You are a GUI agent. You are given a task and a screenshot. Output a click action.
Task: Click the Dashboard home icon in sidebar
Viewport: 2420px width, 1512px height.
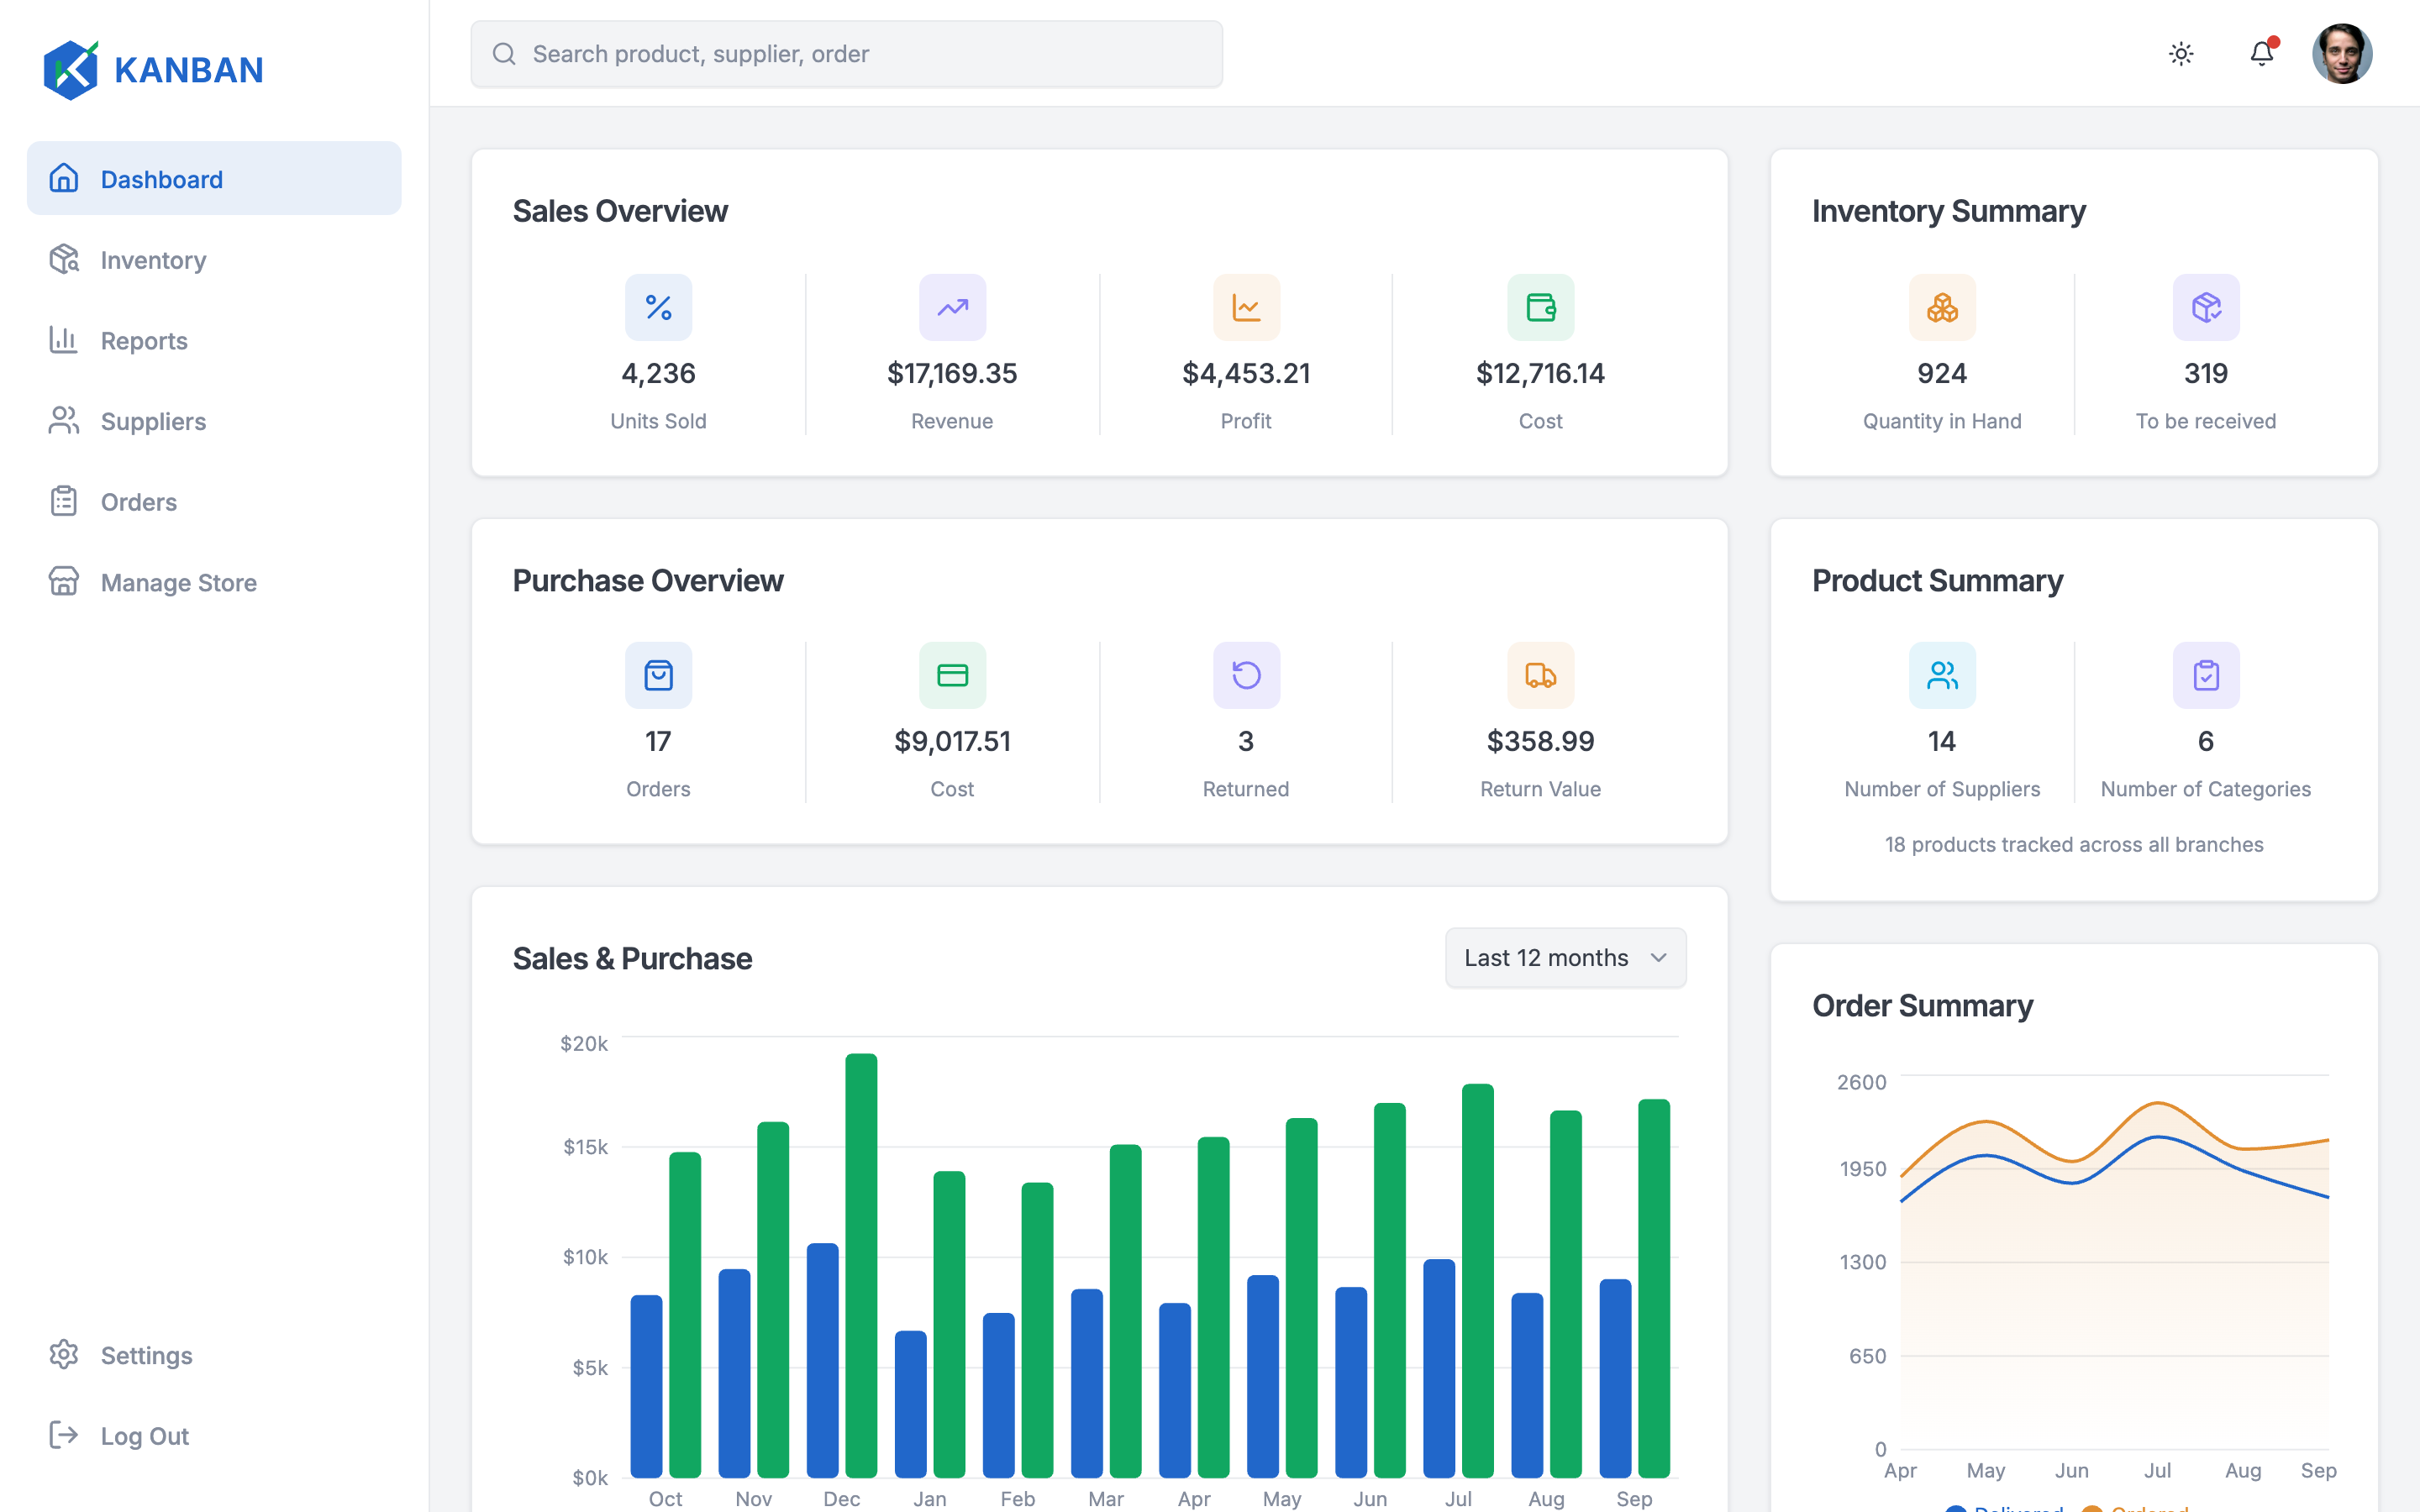(x=64, y=178)
